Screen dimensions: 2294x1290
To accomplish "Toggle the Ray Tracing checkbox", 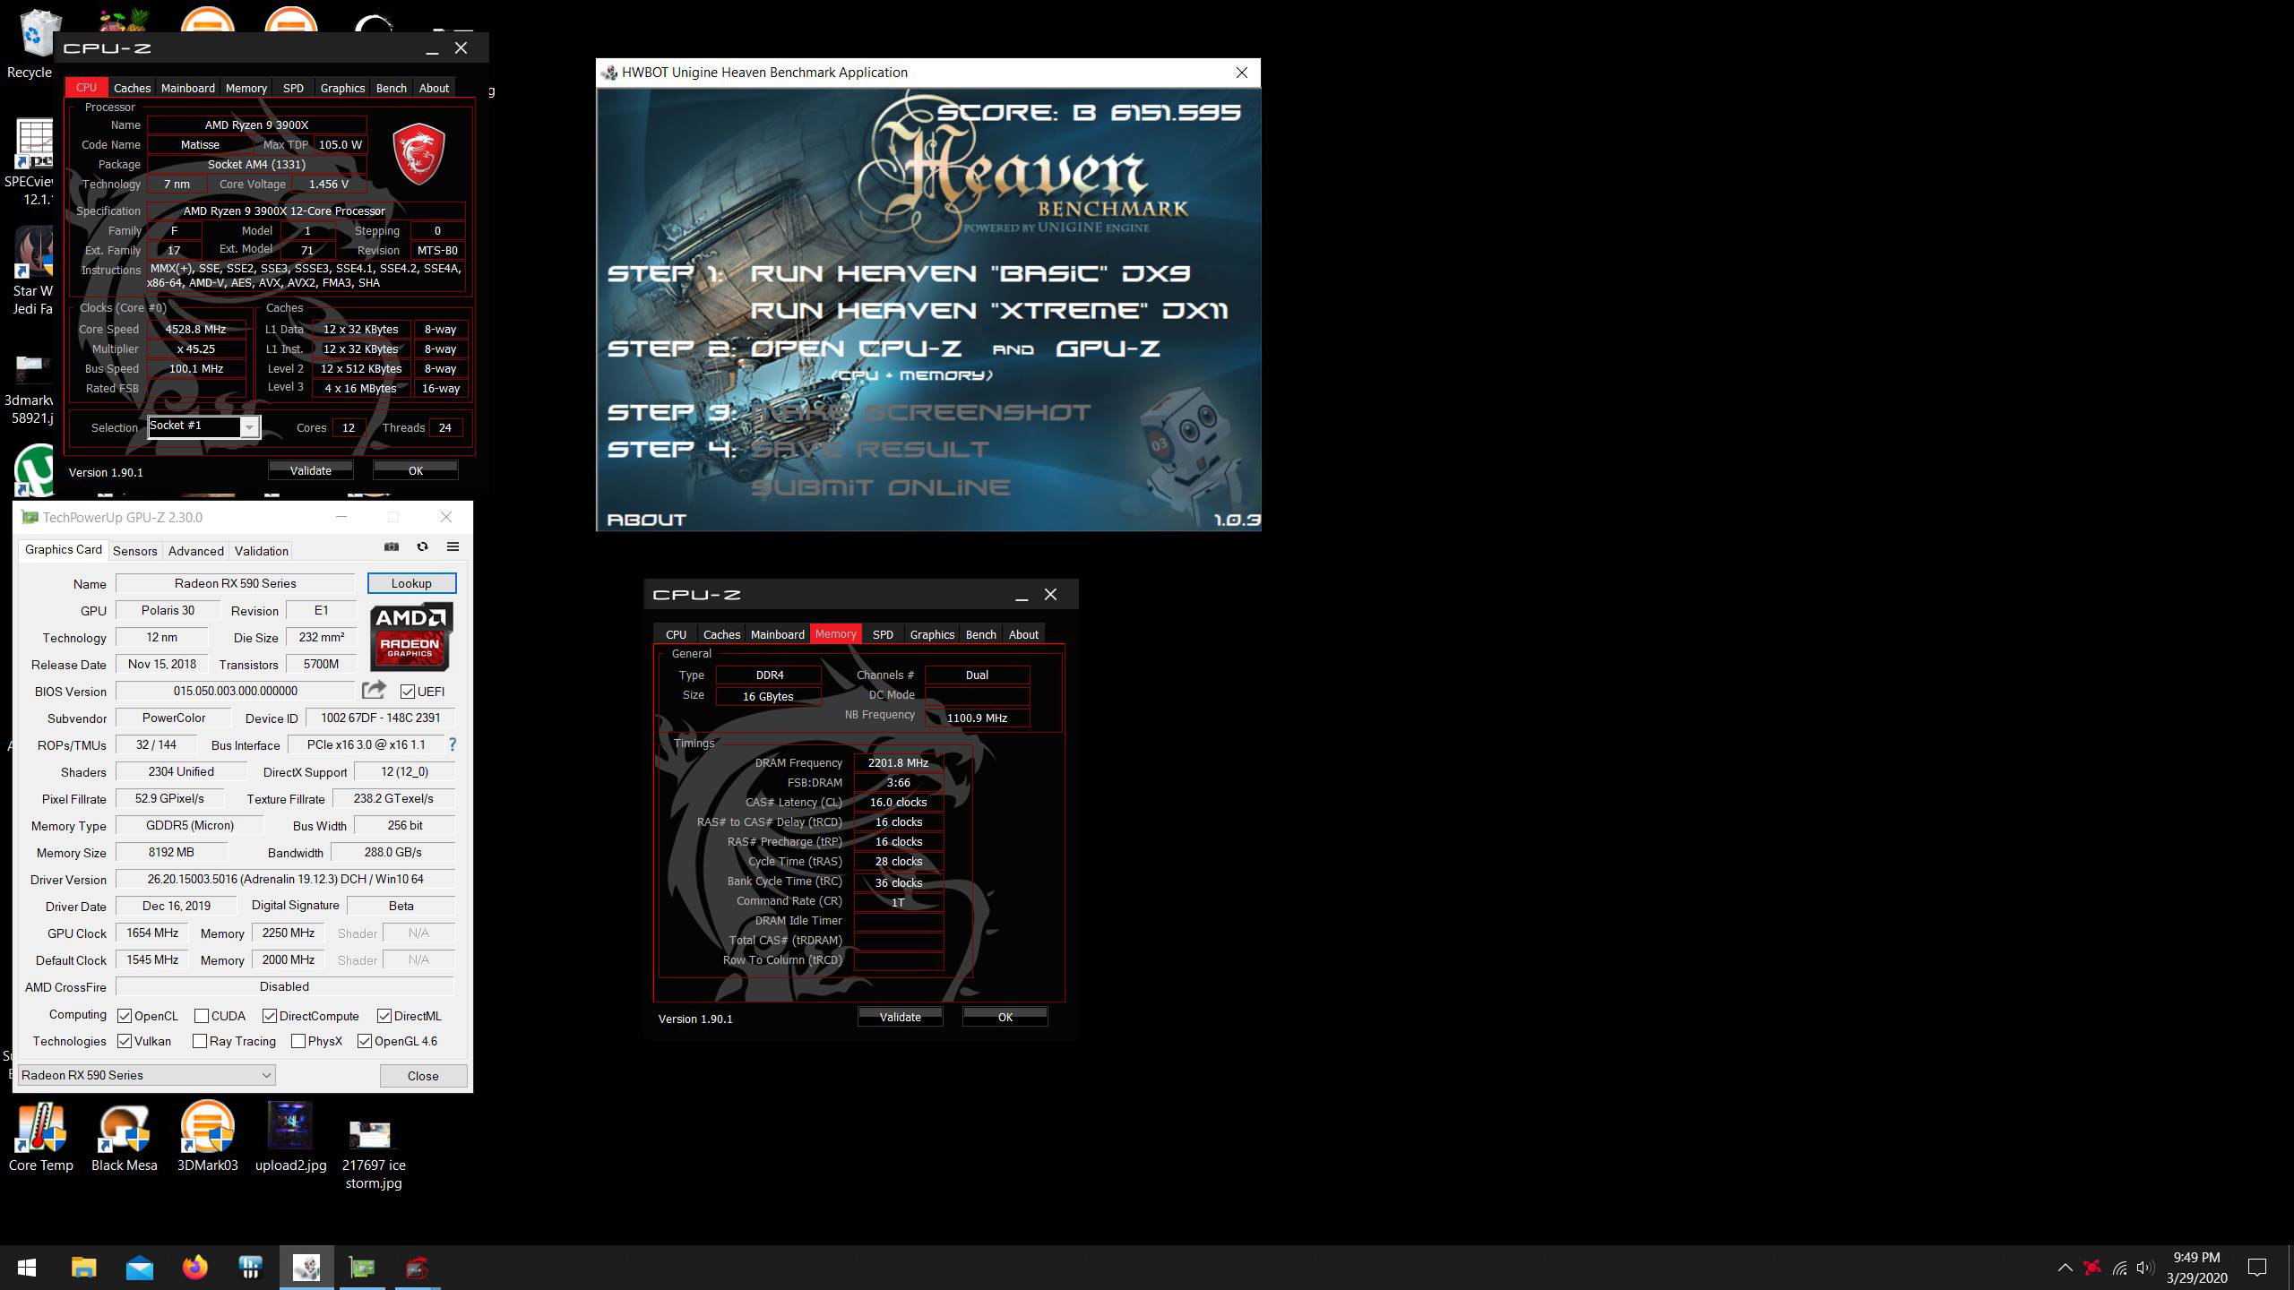I will [200, 1041].
